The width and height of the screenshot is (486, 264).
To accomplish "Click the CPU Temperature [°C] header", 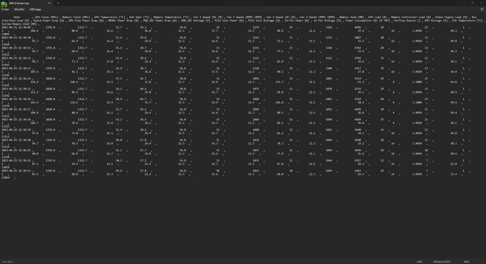I will point(467,21).
